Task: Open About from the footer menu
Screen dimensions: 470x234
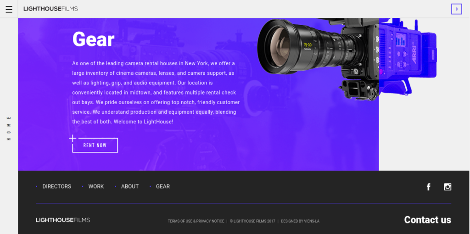Action: point(130,186)
